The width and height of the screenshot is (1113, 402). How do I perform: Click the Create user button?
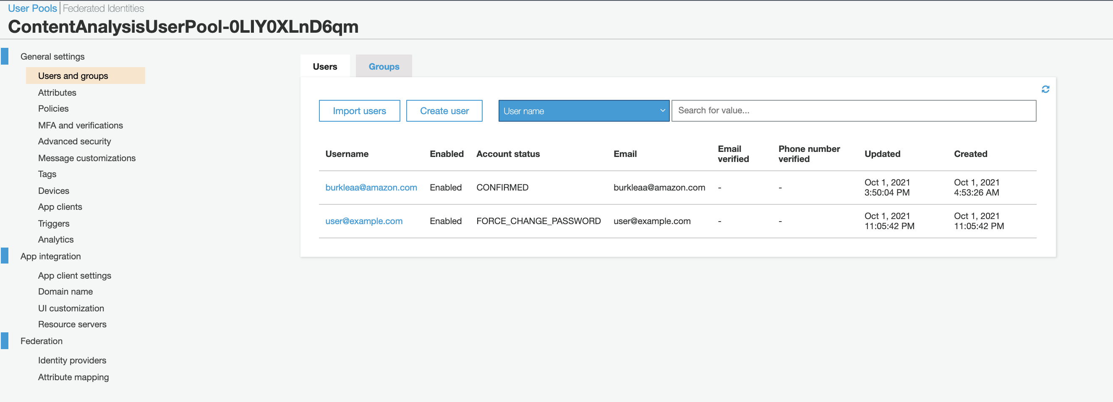tap(444, 111)
